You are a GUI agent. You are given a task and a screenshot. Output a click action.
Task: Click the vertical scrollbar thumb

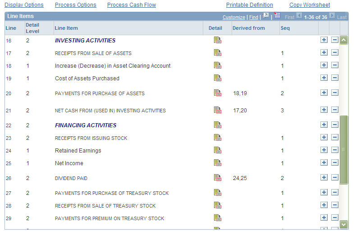pyautogui.click(x=344, y=150)
